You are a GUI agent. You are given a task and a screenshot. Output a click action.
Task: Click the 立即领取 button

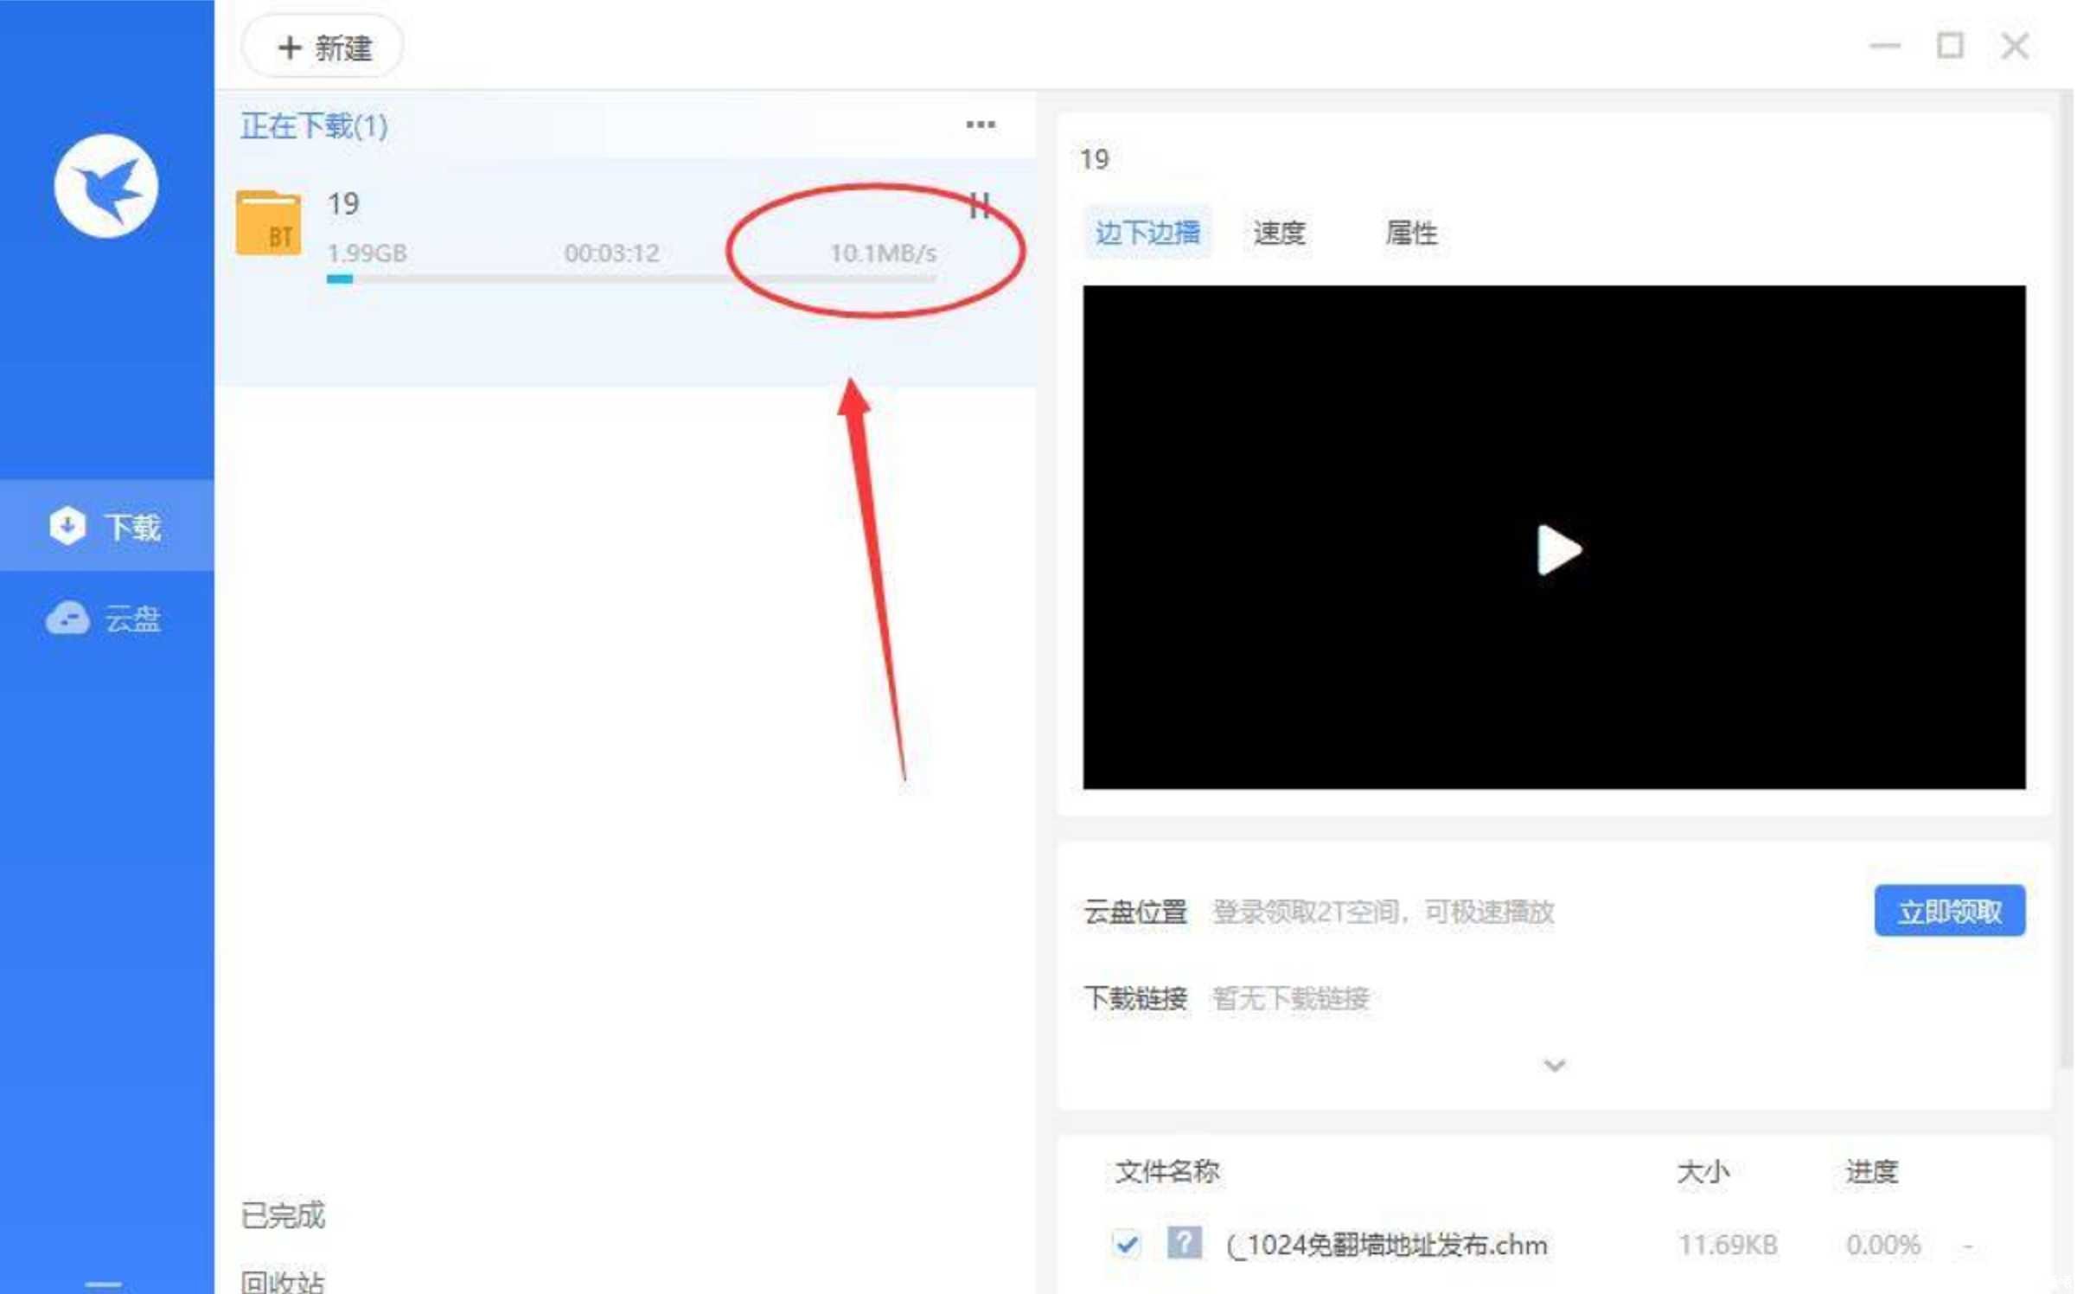tap(1950, 910)
